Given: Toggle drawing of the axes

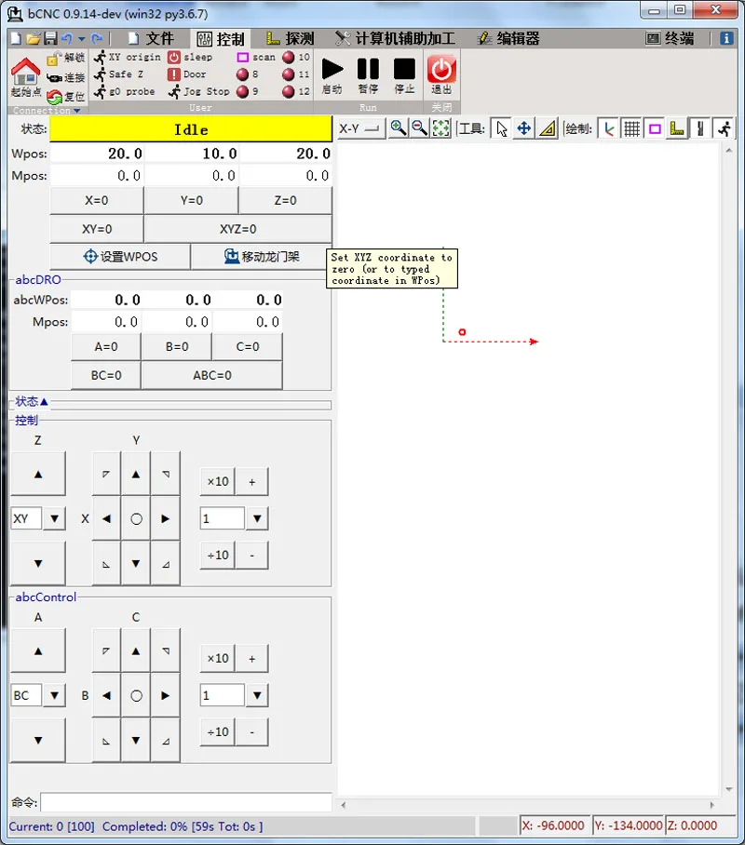Looking at the screenshot, I should pyautogui.click(x=609, y=128).
